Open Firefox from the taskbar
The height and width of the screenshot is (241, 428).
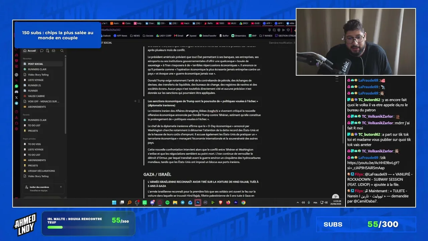click(x=228, y=203)
